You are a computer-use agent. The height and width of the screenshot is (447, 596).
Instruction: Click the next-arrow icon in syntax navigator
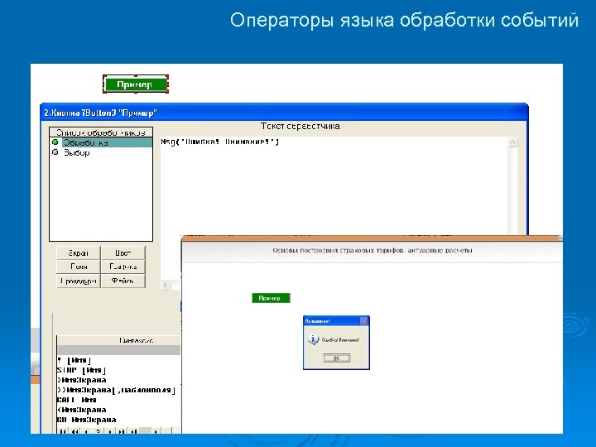(x=109, y=431)
